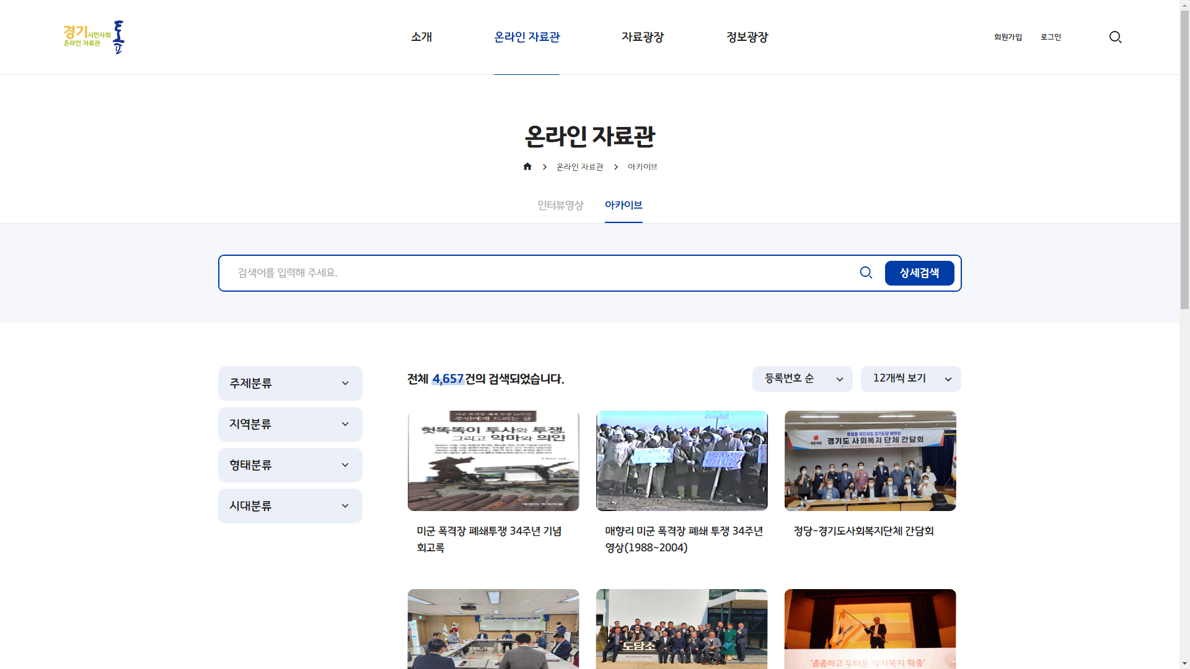Click the 상세검색 button

pyautogui.click(x=919, y=273)
